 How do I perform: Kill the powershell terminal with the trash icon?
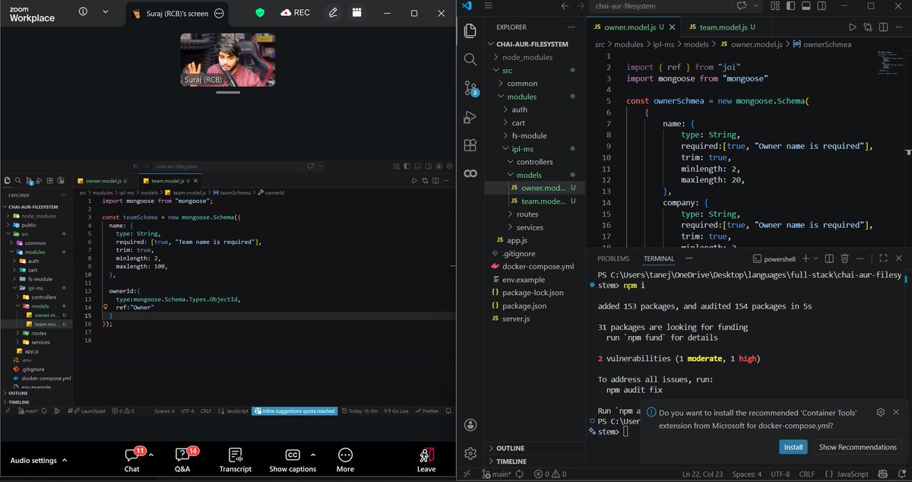[x=844, y=258]
